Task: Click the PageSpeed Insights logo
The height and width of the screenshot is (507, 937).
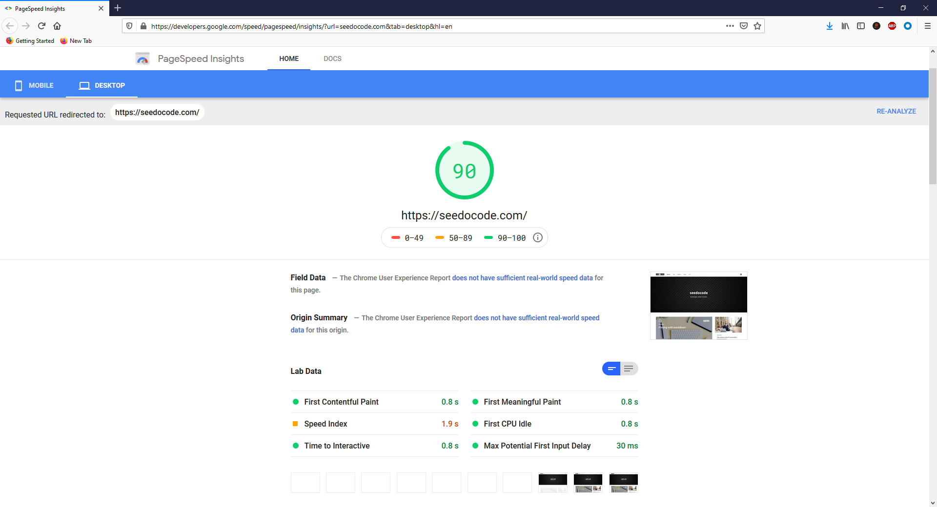Action: 190,58
